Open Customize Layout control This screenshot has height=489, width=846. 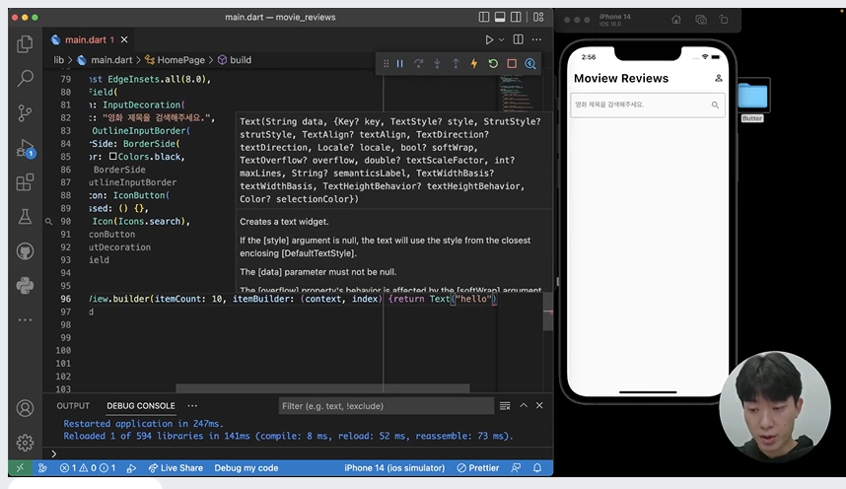538,18
